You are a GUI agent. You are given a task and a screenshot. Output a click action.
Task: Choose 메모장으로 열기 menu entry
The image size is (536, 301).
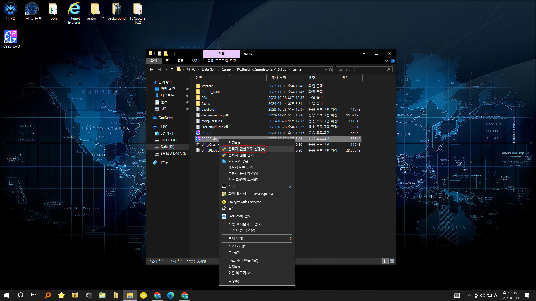pyautogui.click(x=257, y=167)
